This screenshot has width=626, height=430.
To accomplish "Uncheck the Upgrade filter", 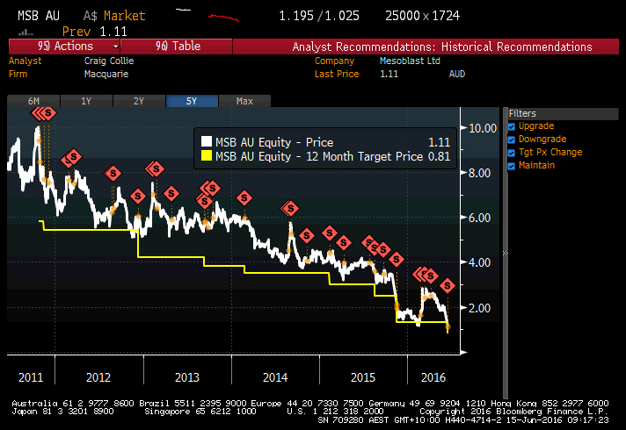I will 512,126.
